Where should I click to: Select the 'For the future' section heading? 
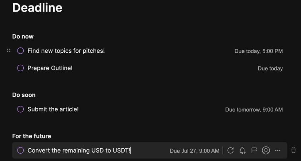tap(32, 136)
